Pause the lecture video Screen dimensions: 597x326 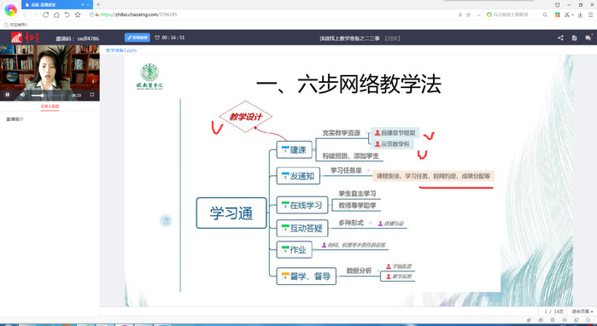[7, 95]
